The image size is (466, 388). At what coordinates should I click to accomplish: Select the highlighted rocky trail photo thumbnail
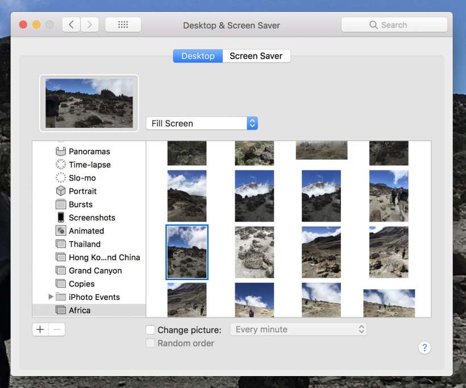pyautogui.click(x=187, y=252)
